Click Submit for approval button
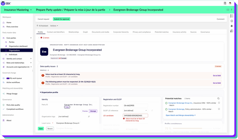Screen dimensions: 238x139 tap(62, 19)
